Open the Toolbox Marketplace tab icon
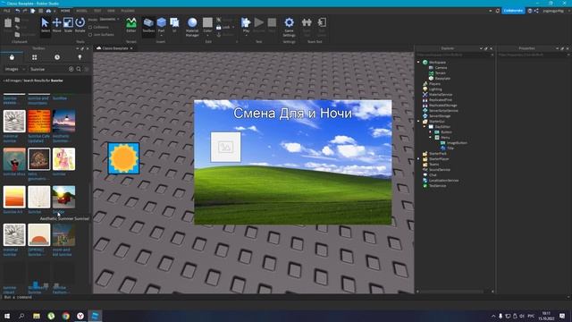 pos(12,57)
